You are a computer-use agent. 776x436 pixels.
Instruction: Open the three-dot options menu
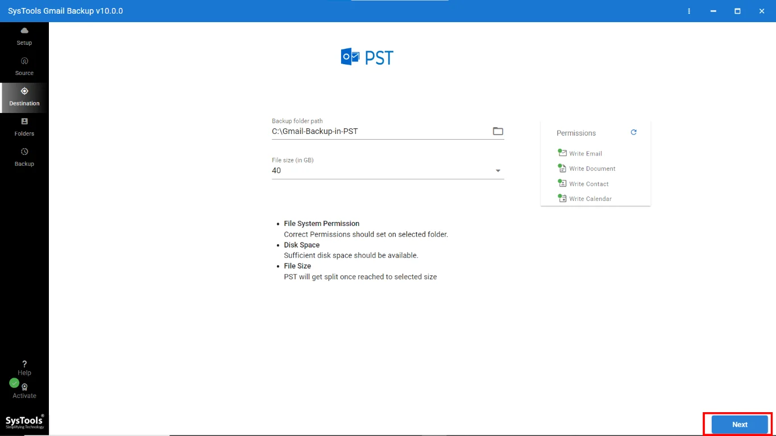[x=689, y=11]
